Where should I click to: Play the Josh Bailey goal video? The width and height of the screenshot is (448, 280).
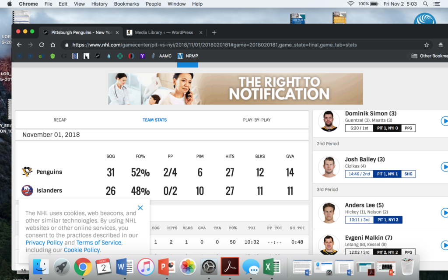point(444,167)
